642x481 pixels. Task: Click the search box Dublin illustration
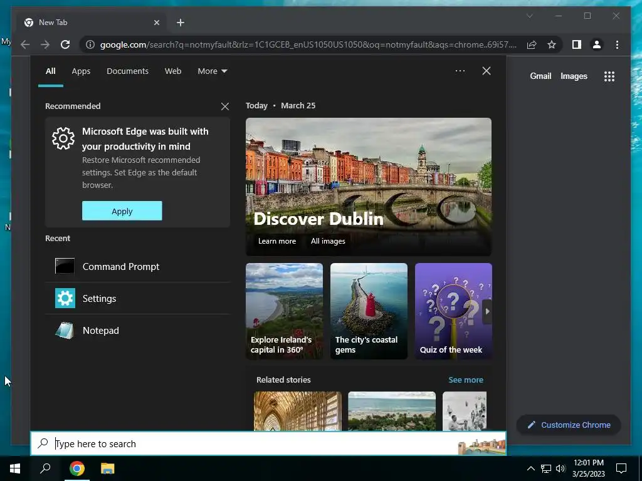tap(482, 447)
